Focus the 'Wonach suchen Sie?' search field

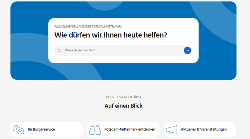click(123, 50)
